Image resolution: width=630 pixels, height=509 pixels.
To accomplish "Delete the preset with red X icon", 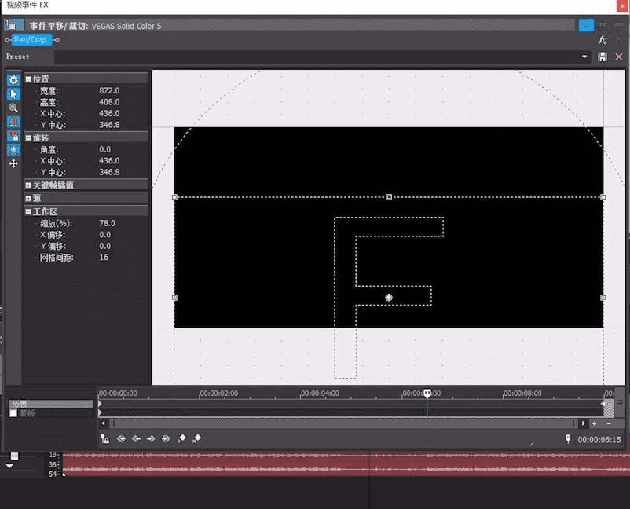I will pos(619,57).
